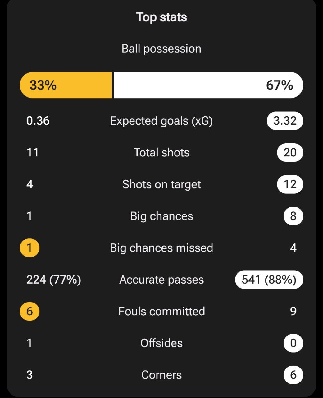Click the yellow 6 fouls committed badge

pyautogui.click(x=30, y=311)
